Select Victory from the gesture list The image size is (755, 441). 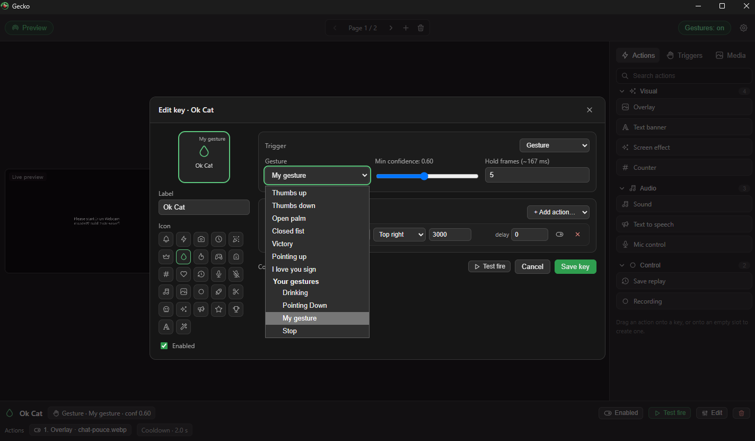point(317,244)
